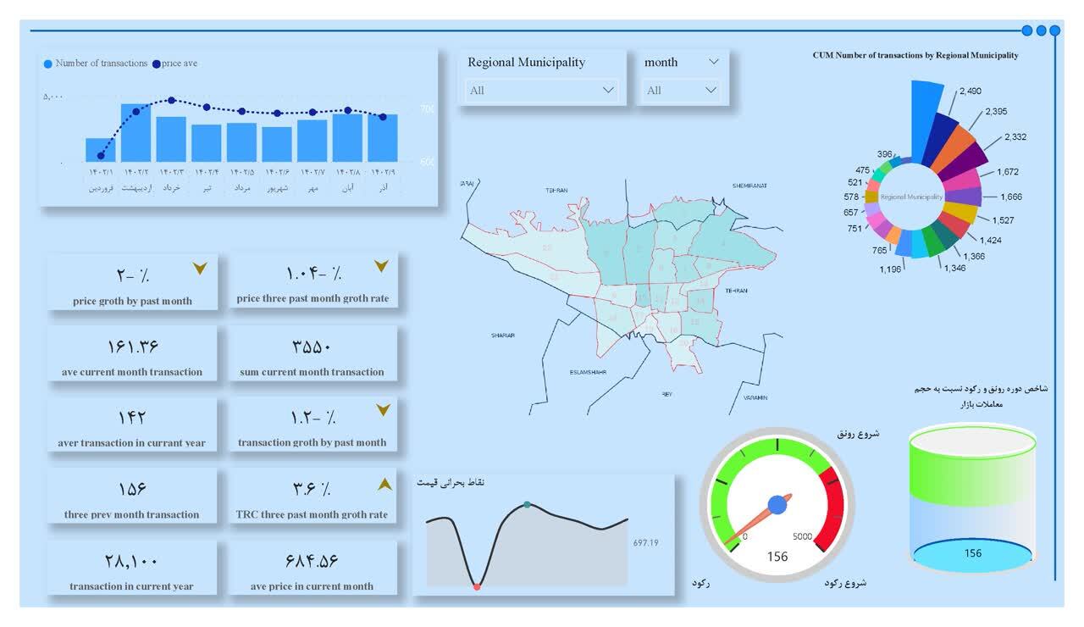
Task: Click the down arrow on price groth by past month card
Action: (x=200, y=269)
